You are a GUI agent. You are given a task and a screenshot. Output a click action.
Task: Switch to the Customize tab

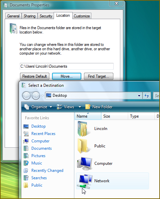point(82,16)
